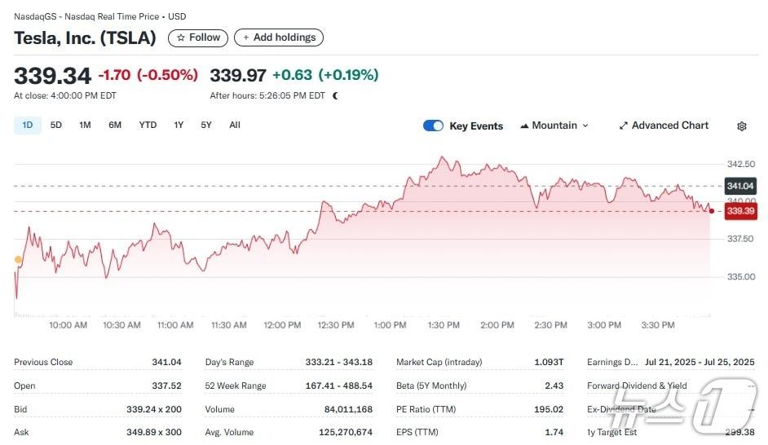Show All historical price data
The height and width of the screenshot is (445, 768).
pos(235,125)
